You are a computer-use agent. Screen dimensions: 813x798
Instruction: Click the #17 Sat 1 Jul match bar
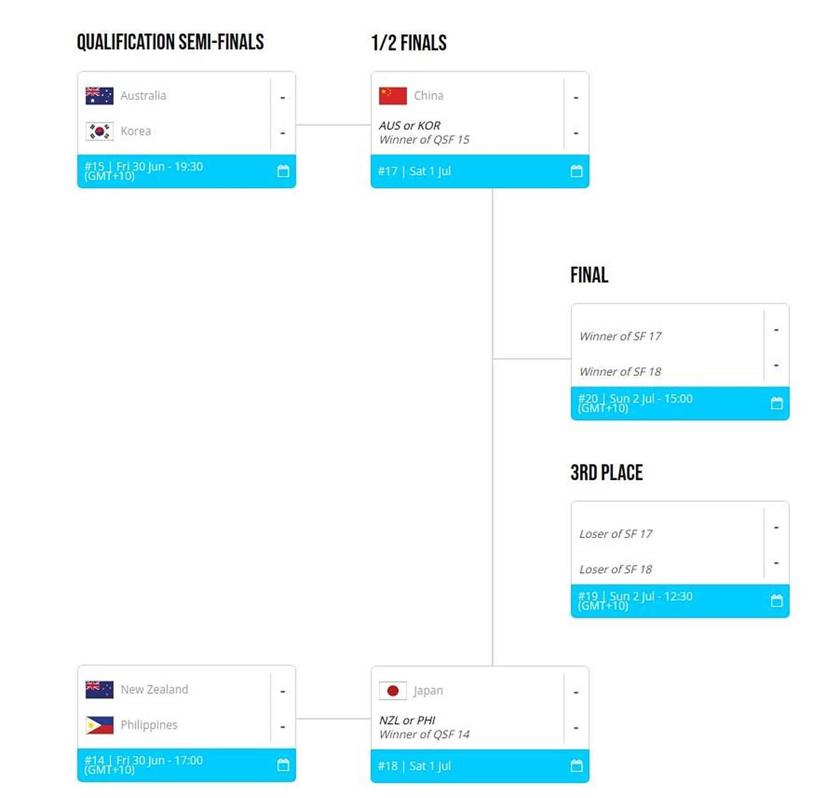pos(480,171)
